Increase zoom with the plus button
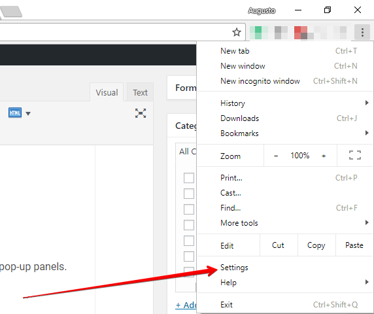 [324, 156]
